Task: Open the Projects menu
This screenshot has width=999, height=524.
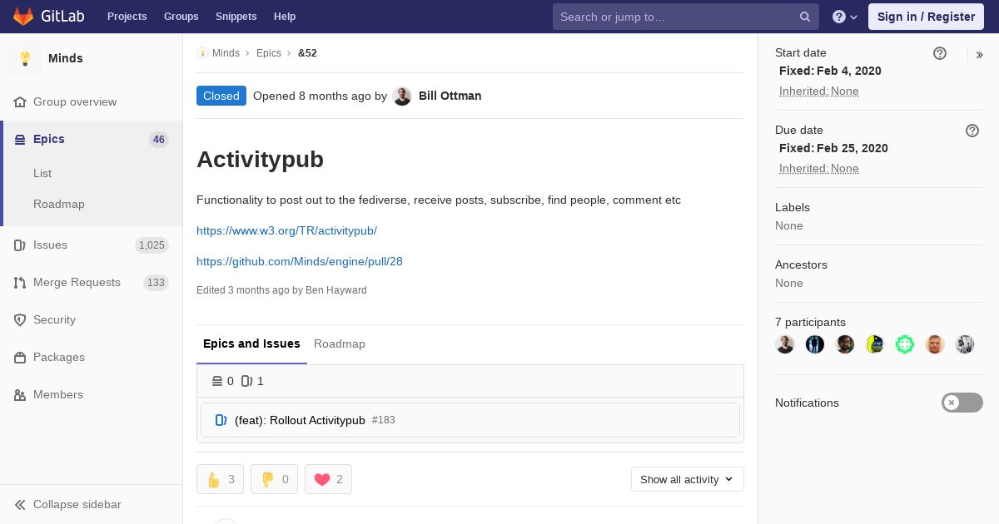Action: click(127, 17)
